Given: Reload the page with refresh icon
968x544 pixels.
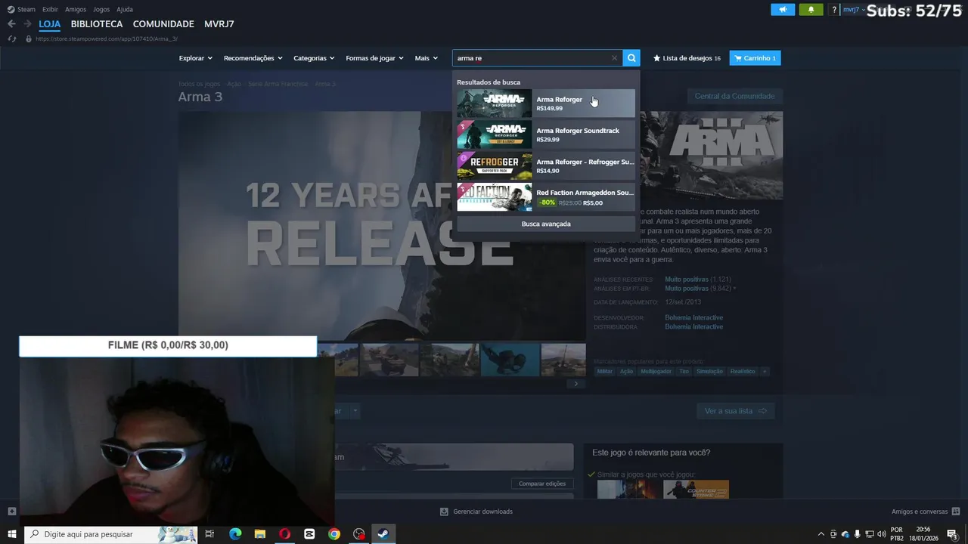Looking at the screenshot, I should (11, 39).
